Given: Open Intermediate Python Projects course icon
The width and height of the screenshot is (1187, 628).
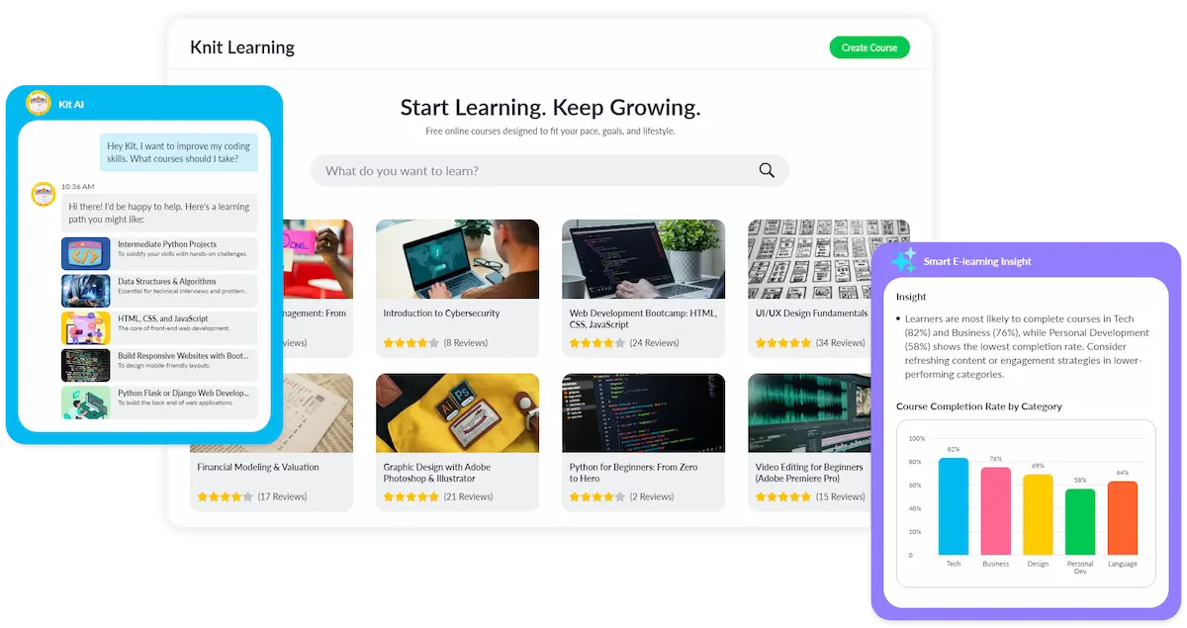Looking at the screenshot, I should tap(86, 253).
